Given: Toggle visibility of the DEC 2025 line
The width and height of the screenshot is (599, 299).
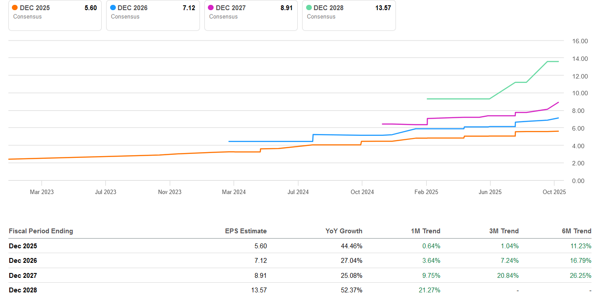Looking at the screenshot, I should [x=55, y=15].
